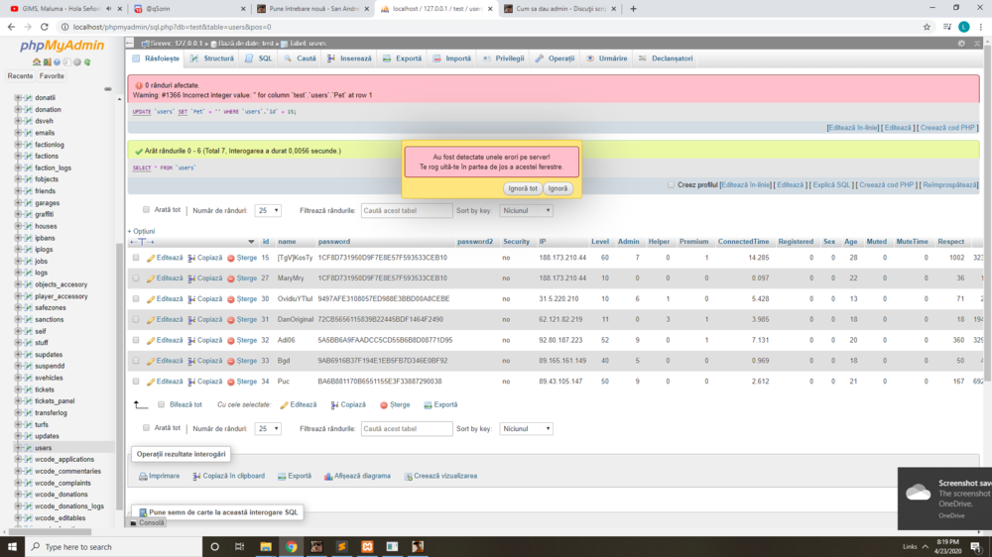Click the red delete icon for Adi06 row

click(231, 340)
